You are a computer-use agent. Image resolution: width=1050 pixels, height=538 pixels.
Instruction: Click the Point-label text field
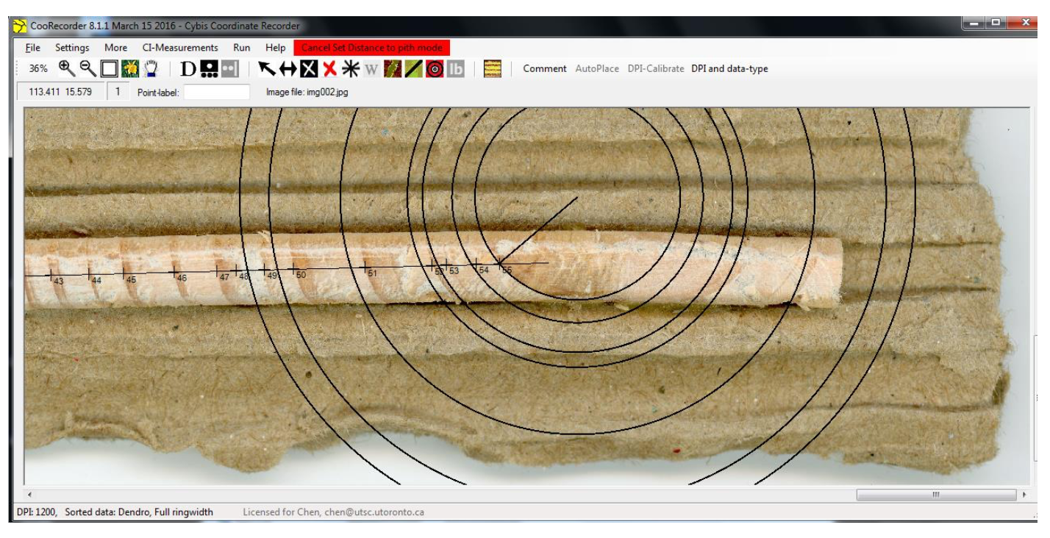(216, 93)
